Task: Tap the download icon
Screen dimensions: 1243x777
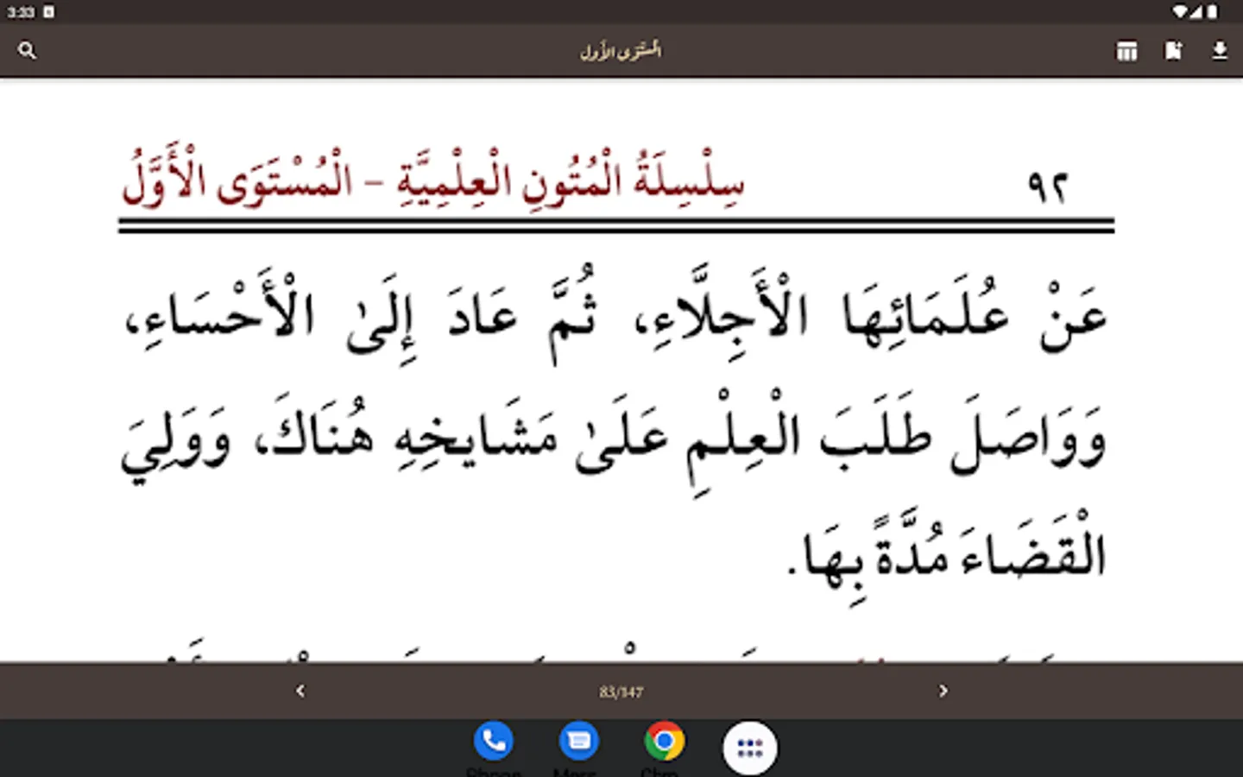Action: [x=1219, y=51]
